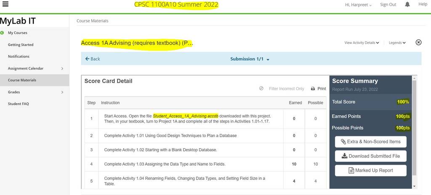
Task: Click the Report Run July 23, 2022 text
Action: 355,89
